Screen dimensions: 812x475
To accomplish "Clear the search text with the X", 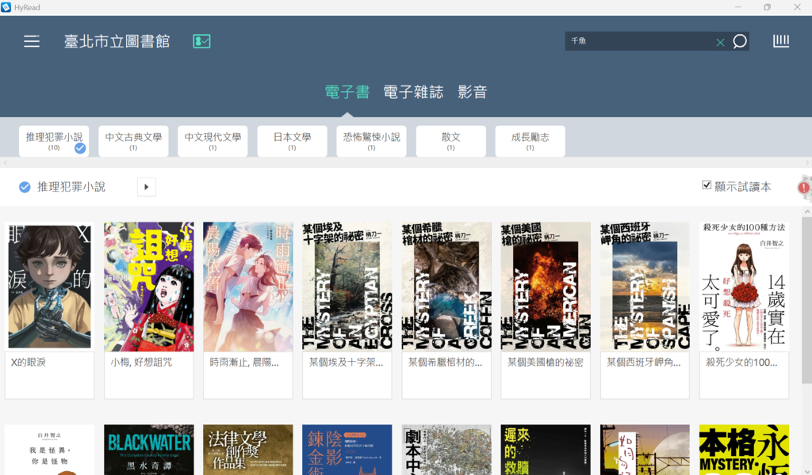I will point(720,43).
